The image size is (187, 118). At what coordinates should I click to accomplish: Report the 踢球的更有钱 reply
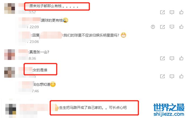[x=153, y=27]
